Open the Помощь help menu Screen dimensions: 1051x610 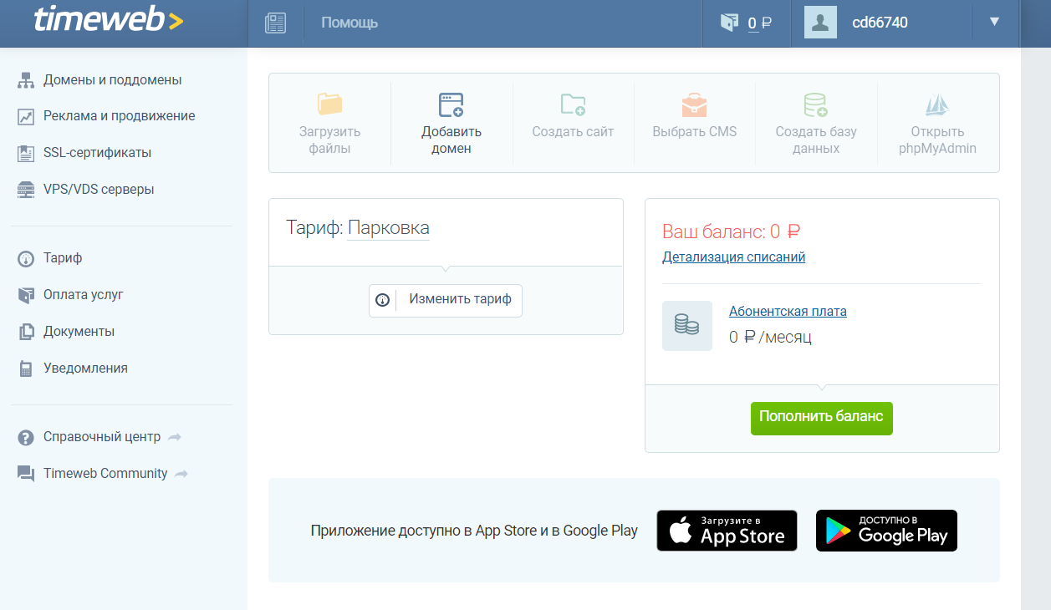coord(349,23)
